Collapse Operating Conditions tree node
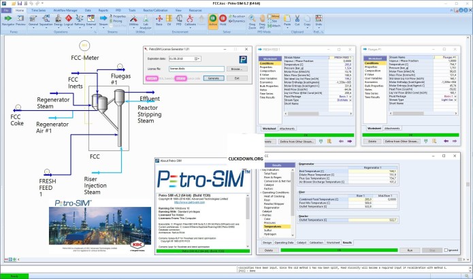The height and width of the screenshot is (279, 473). (x=261, y=193)
